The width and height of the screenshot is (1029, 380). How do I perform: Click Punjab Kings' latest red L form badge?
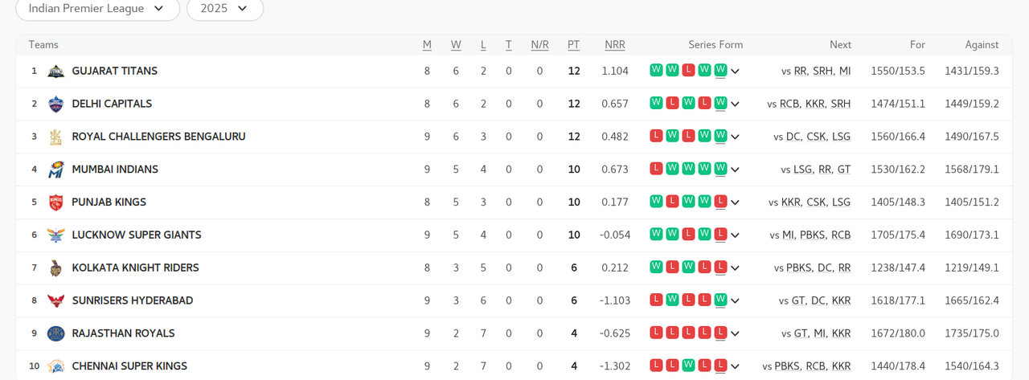point(720,201)
